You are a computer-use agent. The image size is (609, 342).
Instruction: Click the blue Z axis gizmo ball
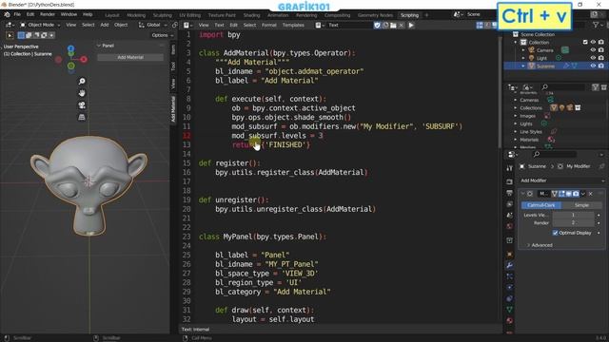coord(70,48)
